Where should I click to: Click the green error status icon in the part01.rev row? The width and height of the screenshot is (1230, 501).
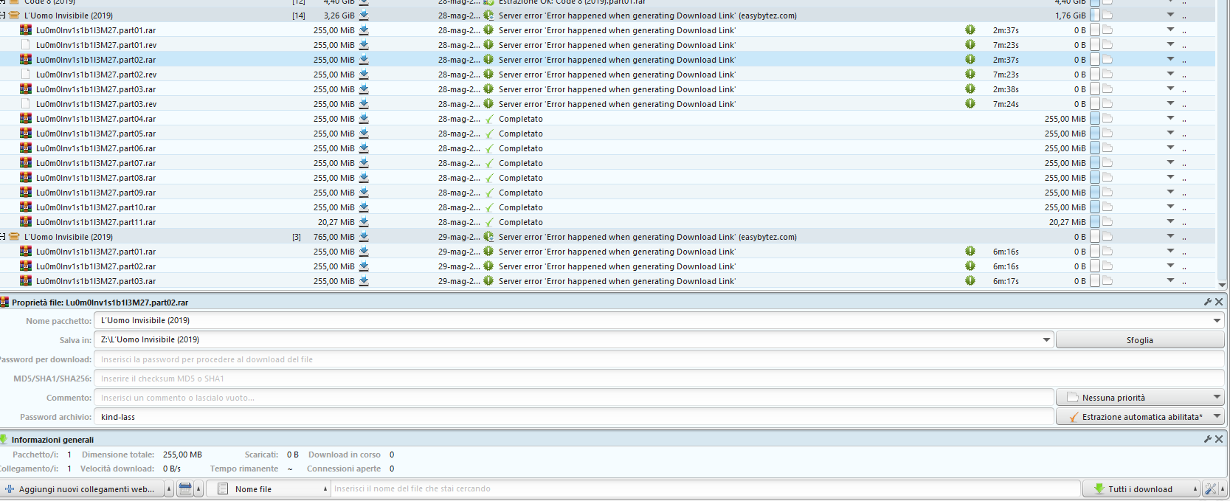click(488, 44)
